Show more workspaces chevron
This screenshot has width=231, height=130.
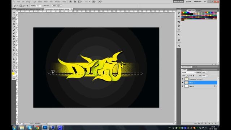[205, 1]
